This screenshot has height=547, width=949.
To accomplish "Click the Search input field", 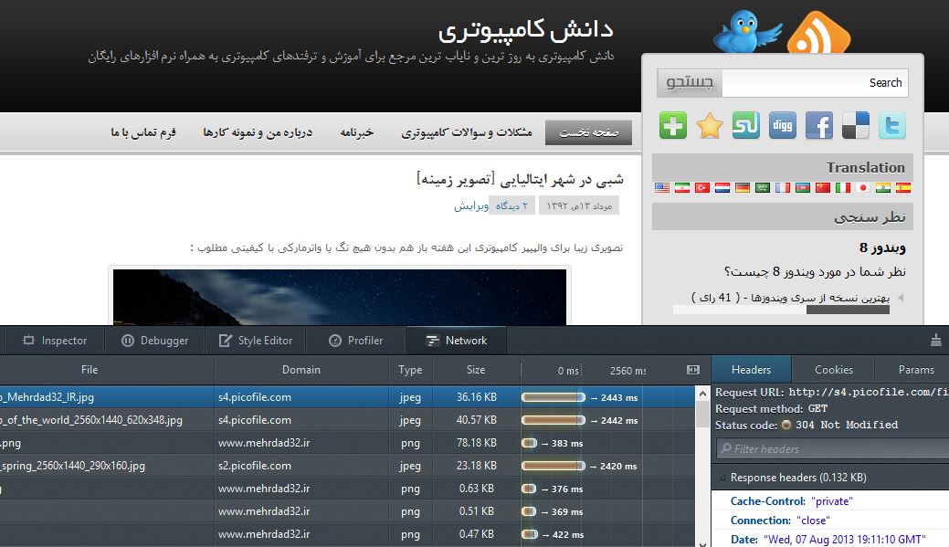I will point(815,83).
